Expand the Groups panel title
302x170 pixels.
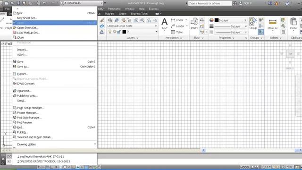coord(256,38)
